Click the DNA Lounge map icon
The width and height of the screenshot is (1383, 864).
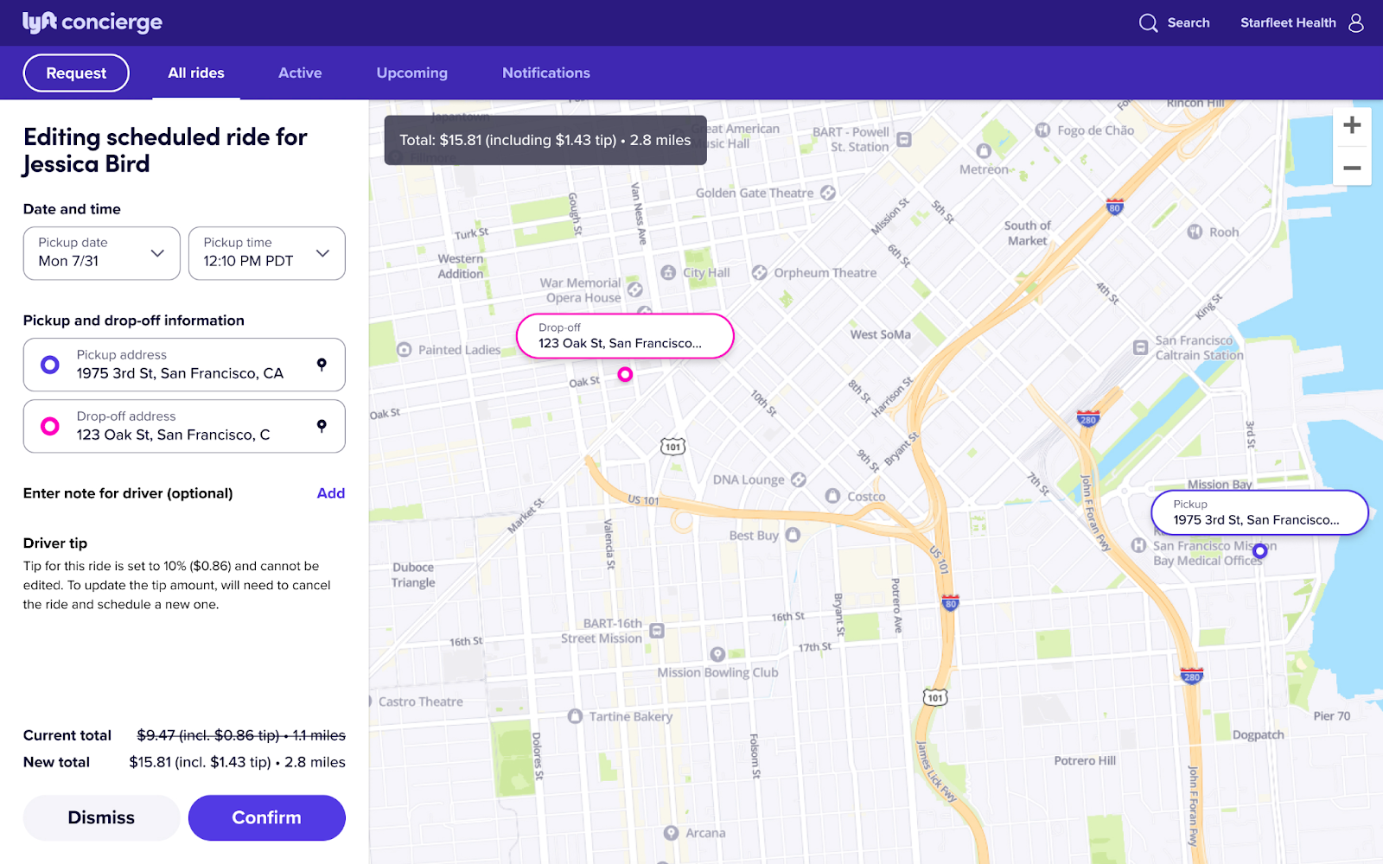coord(799,479)
